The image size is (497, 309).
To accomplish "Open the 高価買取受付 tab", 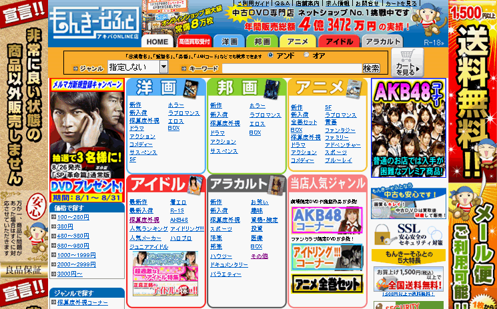I will coord(194,41).
